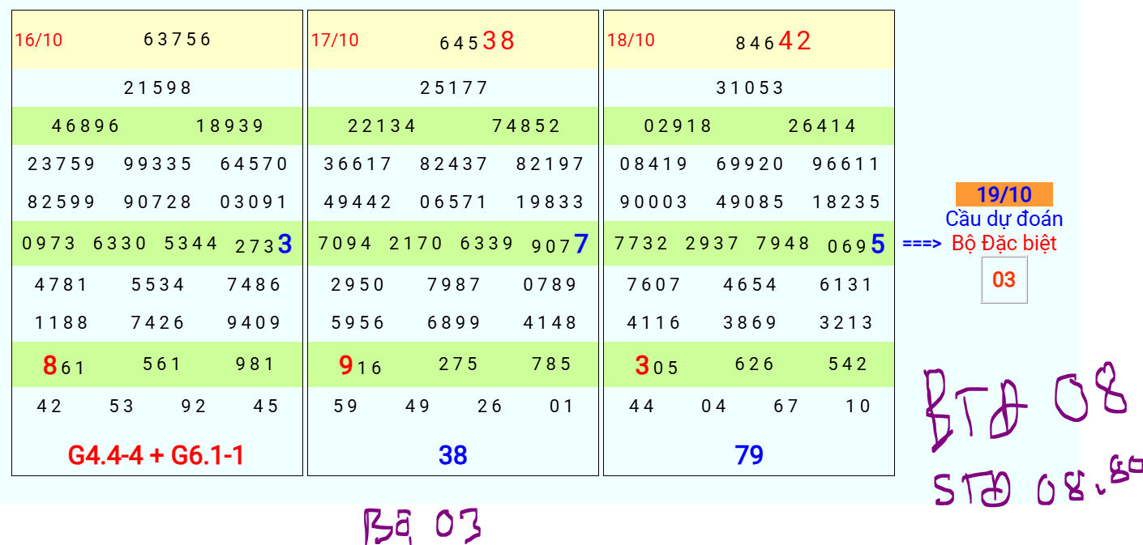
Task: Select number 46896 in the 16/10 panel
Action: (86, 126)
